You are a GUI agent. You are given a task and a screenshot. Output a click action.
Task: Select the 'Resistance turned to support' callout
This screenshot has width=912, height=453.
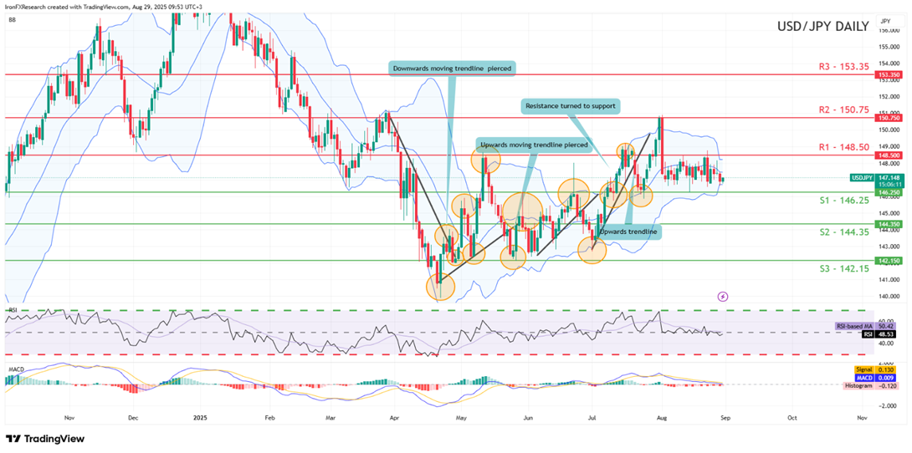pos(569,106)
